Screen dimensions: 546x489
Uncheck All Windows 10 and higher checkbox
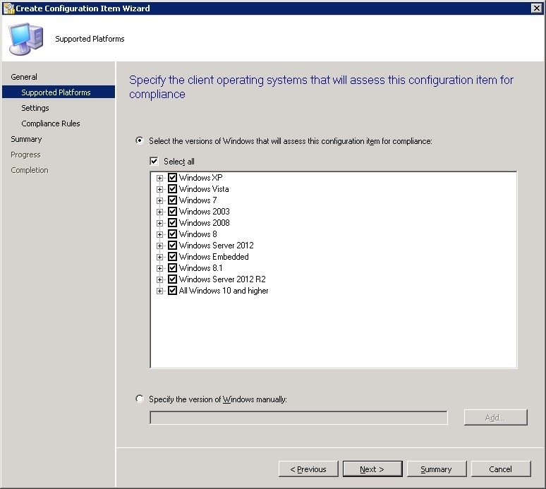172,291
